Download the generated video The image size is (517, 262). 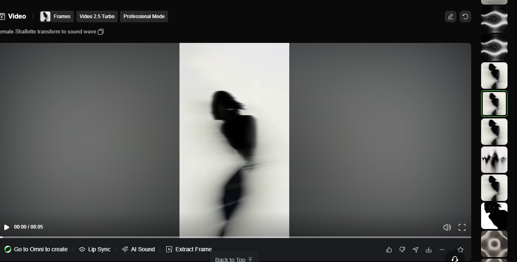click(x=428, y=250)
